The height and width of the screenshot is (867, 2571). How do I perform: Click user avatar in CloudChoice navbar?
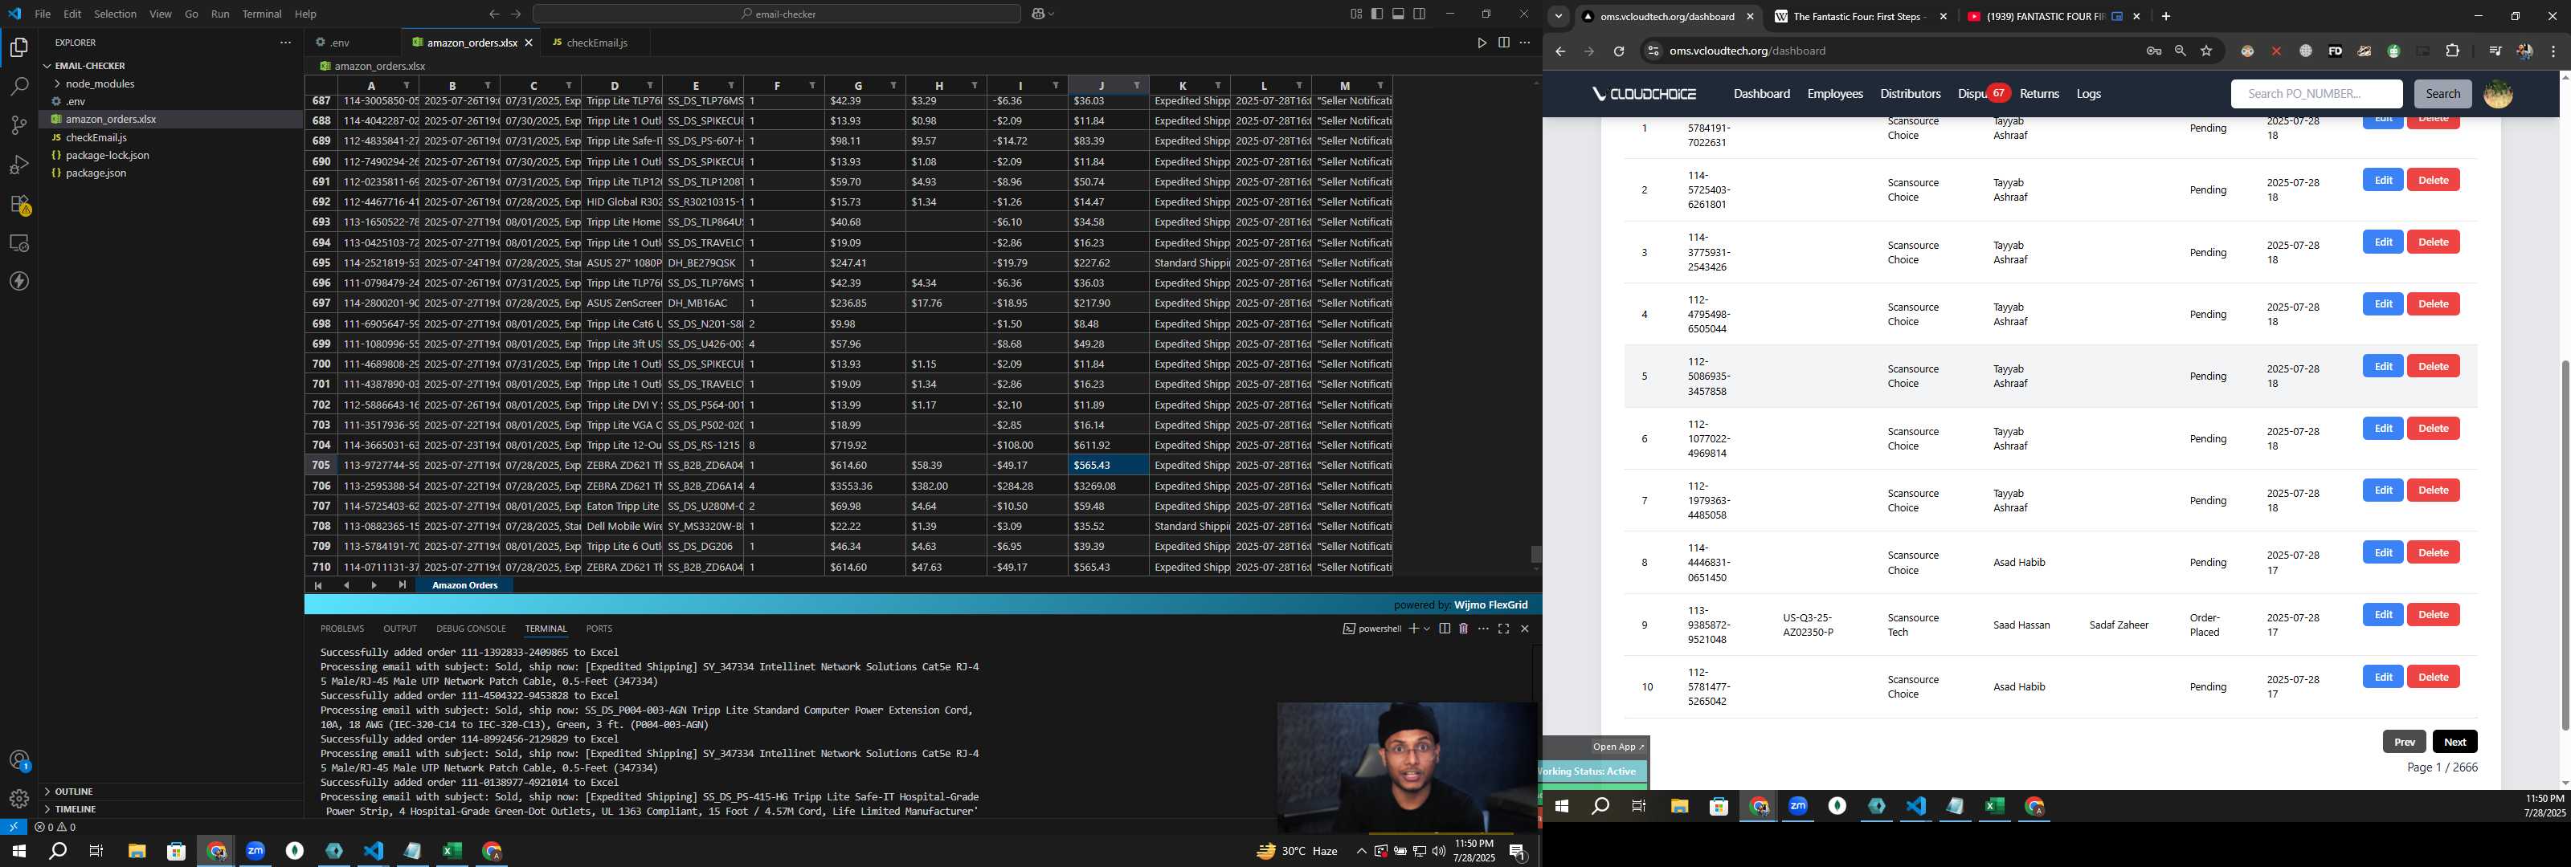coord(2497,94)
